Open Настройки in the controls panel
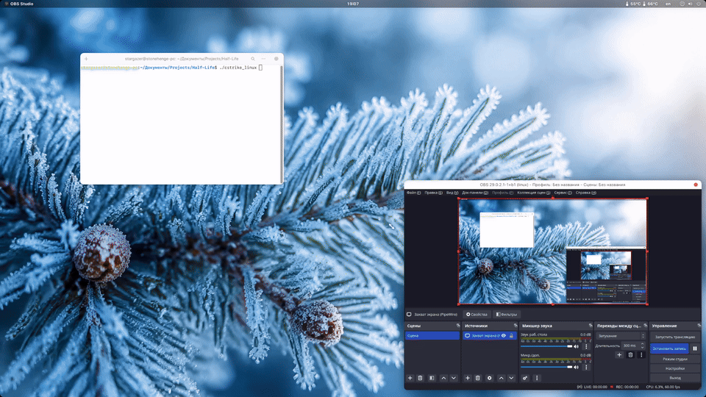 [x=675, y=368]
